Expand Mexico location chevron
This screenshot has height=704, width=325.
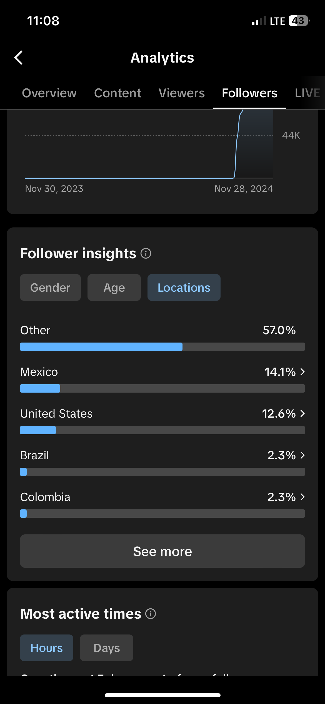(x=302, y=372)
